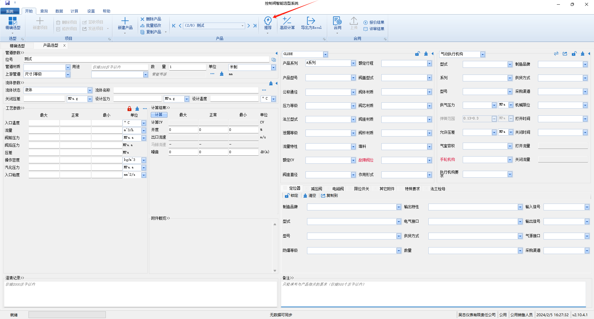
Task: Click 删除产品 in the product group
Action: point(151,19)
